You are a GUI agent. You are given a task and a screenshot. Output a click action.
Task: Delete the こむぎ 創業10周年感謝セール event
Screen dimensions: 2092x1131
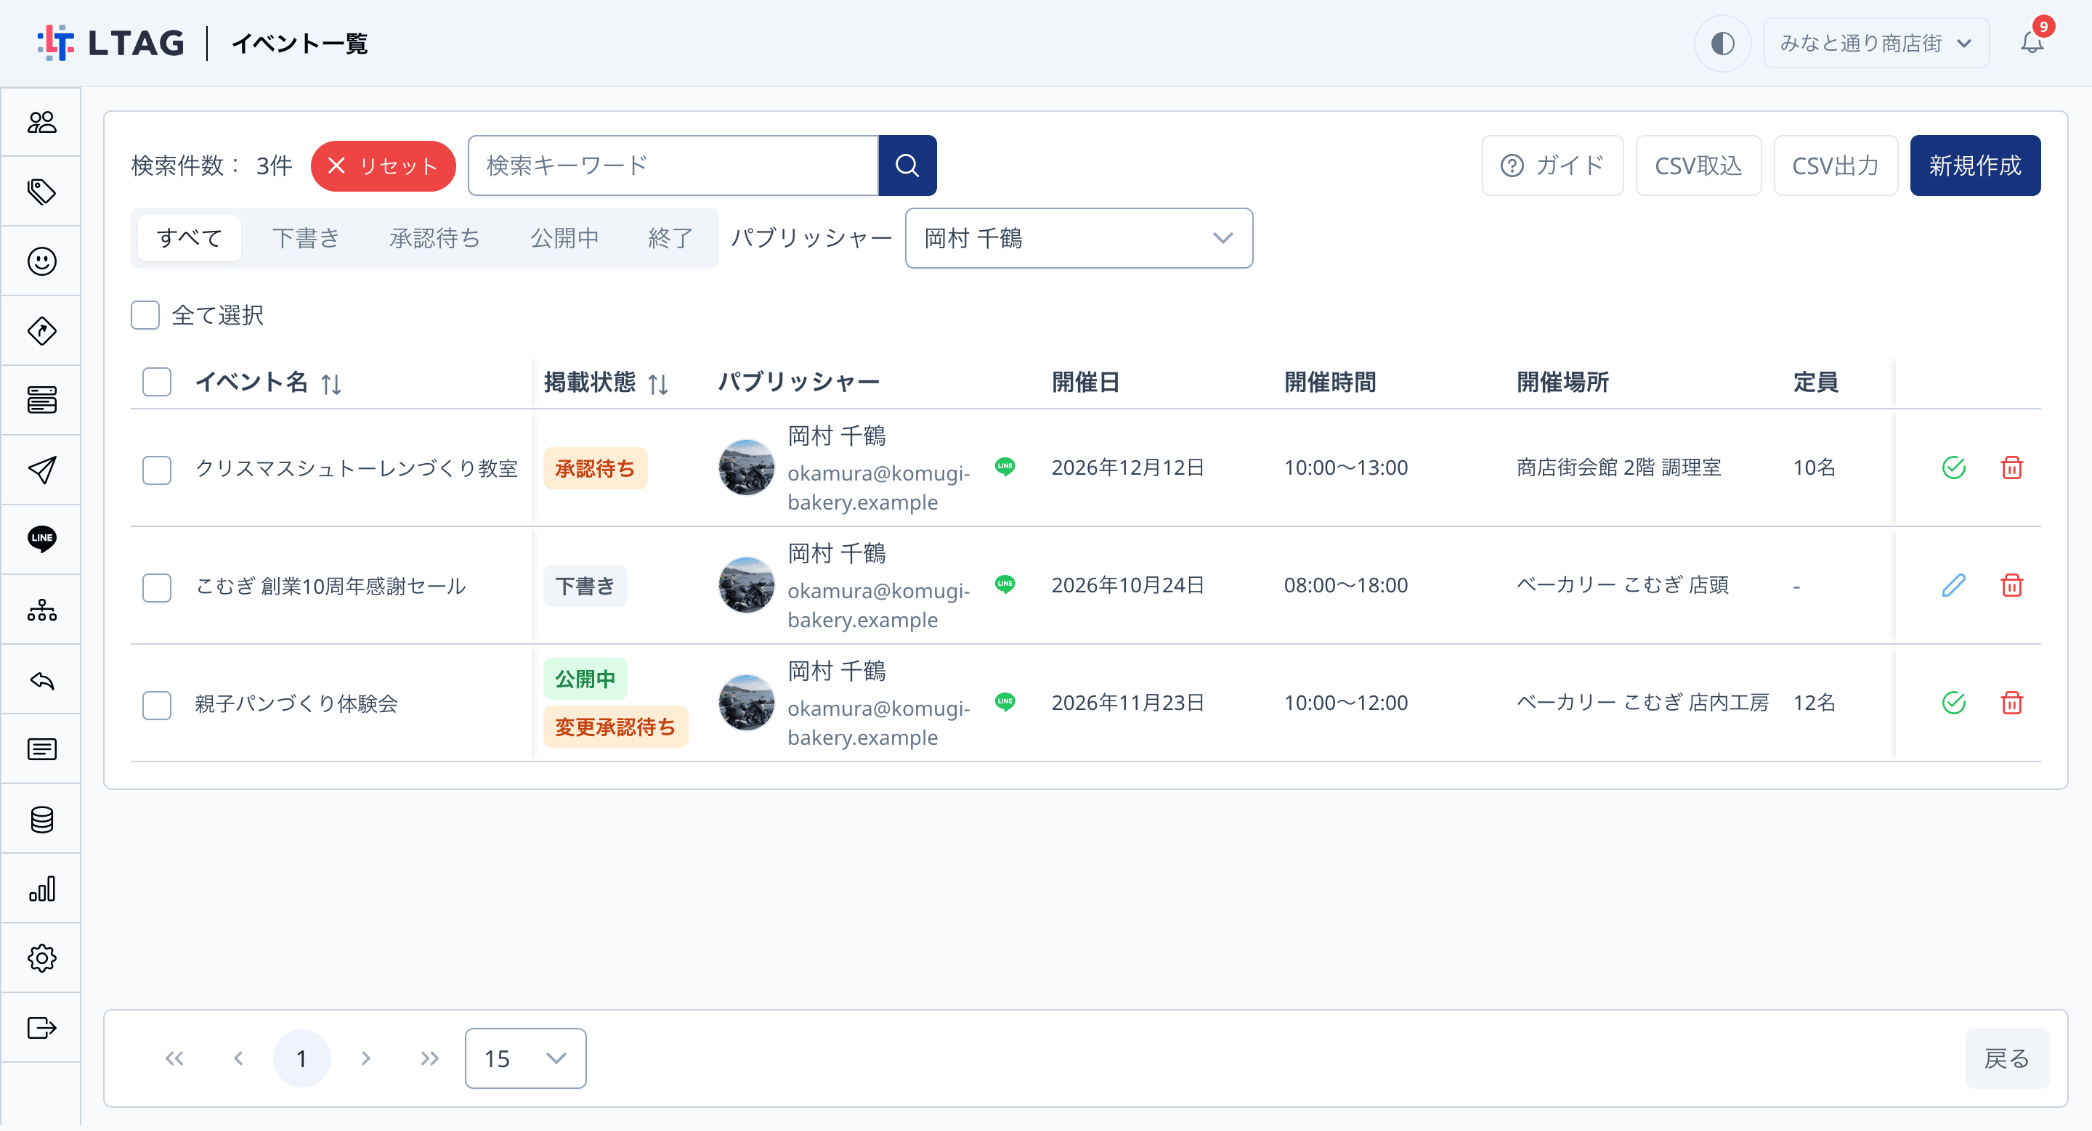(2011, 585)
